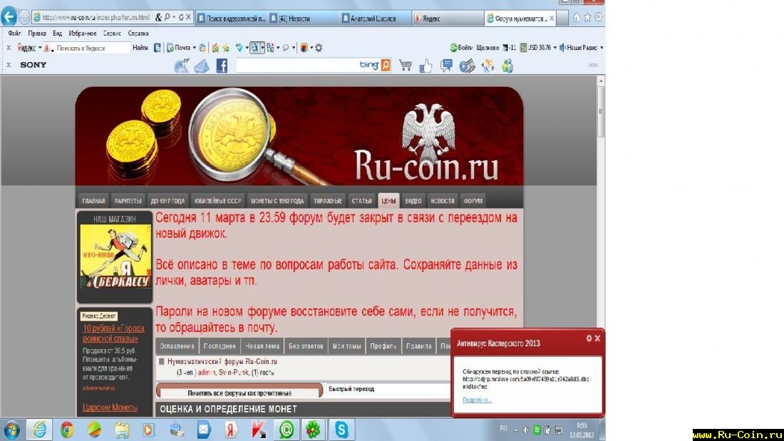This screenshot has height=441, width=784.
Task: Open the Файл menu
Action: (x=14, y=33)
